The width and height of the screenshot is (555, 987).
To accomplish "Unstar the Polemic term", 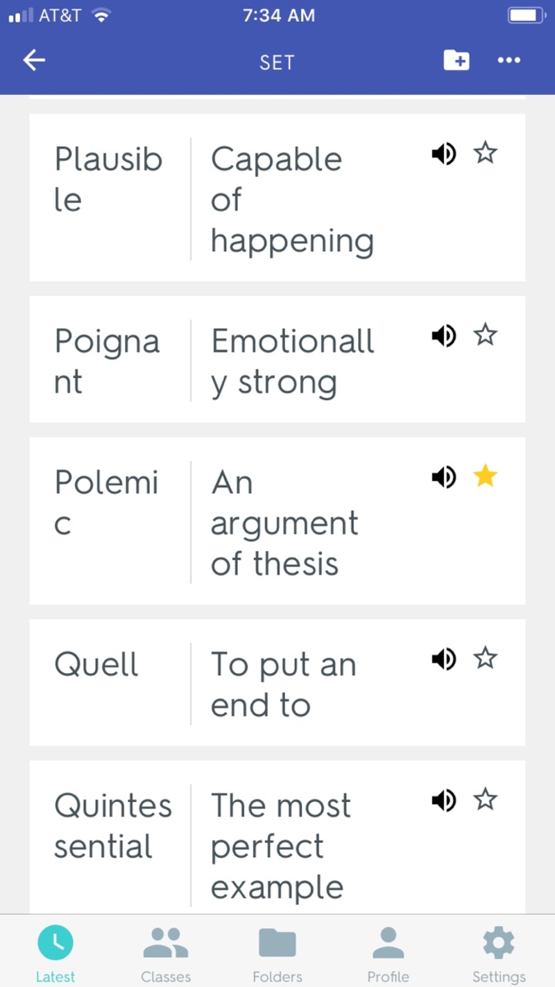I will [x=485, y=477].
